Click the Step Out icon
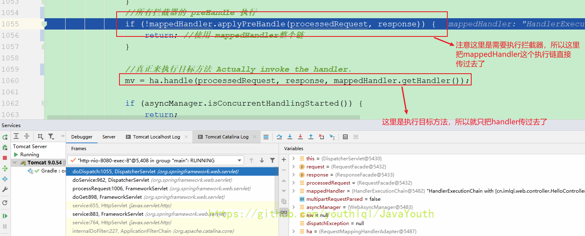585x236 pixels. (311, 137)
